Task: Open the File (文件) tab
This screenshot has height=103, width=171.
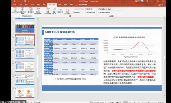Action: tap(14, 5)
